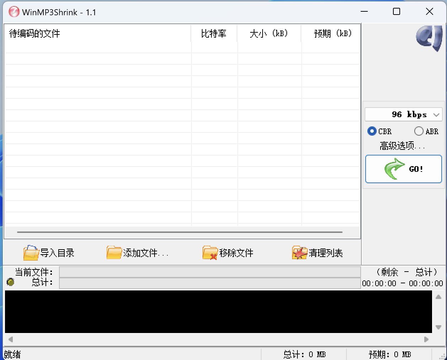Viewport: 447px width, 360px height.
Task: Click the bitrate dropdown chevron arrow
Action: pyautogui.click(x=437, y=114)
